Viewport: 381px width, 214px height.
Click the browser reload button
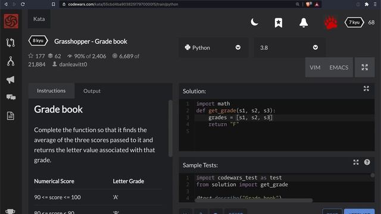click(23, 4)
